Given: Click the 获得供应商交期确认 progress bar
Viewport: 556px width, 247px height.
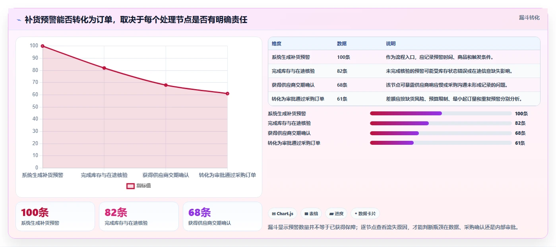Looking at the screenshot, I should pyautogui.click(x=441, y=133).
